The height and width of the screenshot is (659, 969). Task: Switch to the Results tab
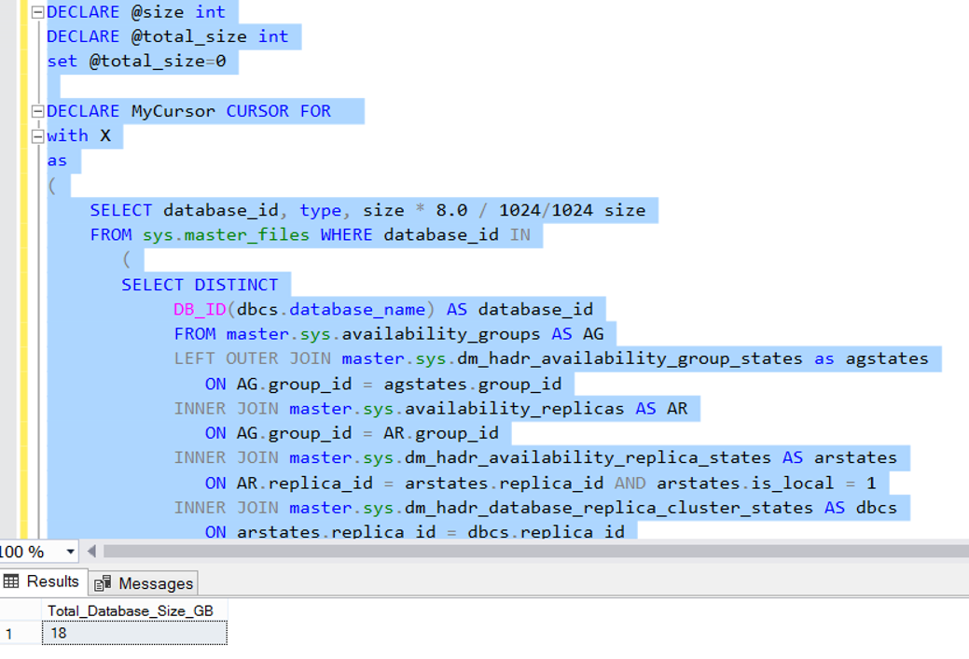point(44,581)
